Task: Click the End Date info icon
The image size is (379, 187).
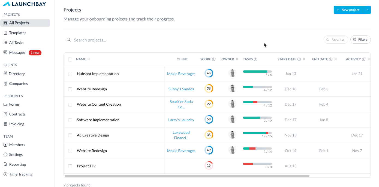Action: click(x=331, y=59)
